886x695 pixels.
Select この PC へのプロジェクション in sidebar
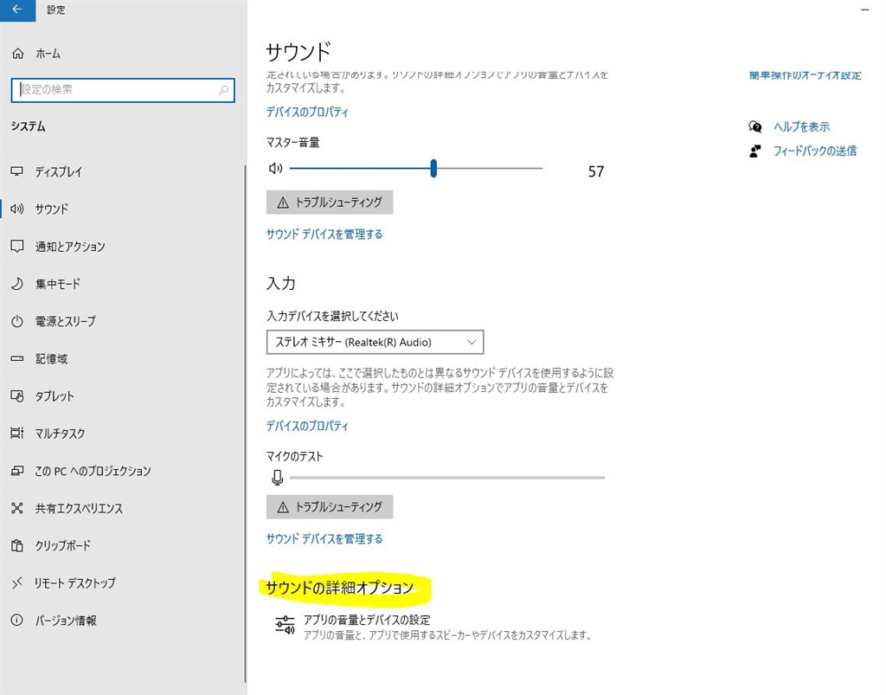(93, 471)
